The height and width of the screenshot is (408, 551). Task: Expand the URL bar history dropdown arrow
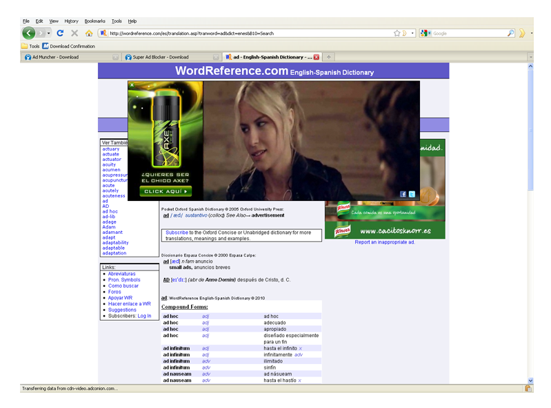click(x=412, y=33)
